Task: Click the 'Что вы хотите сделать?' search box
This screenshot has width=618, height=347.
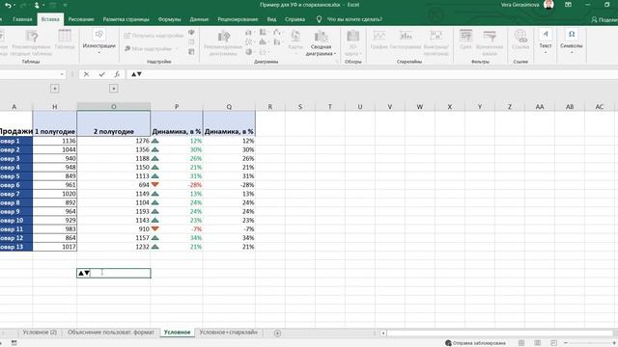Action: (x=354, y=19)
